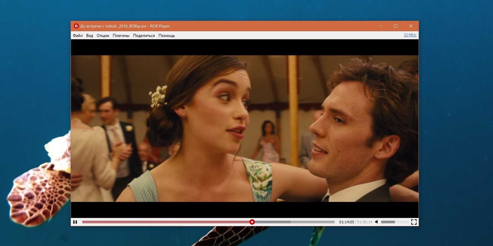Enter fullscreen mode
The image size is (493, 246).
[x=414, y=222]
